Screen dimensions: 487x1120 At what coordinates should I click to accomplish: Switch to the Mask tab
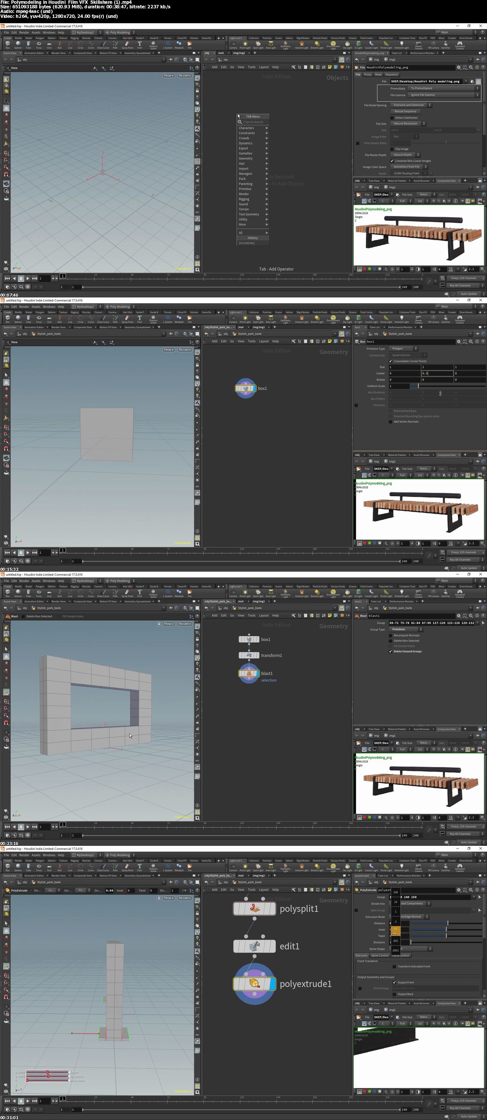click(x=379, y=74)
